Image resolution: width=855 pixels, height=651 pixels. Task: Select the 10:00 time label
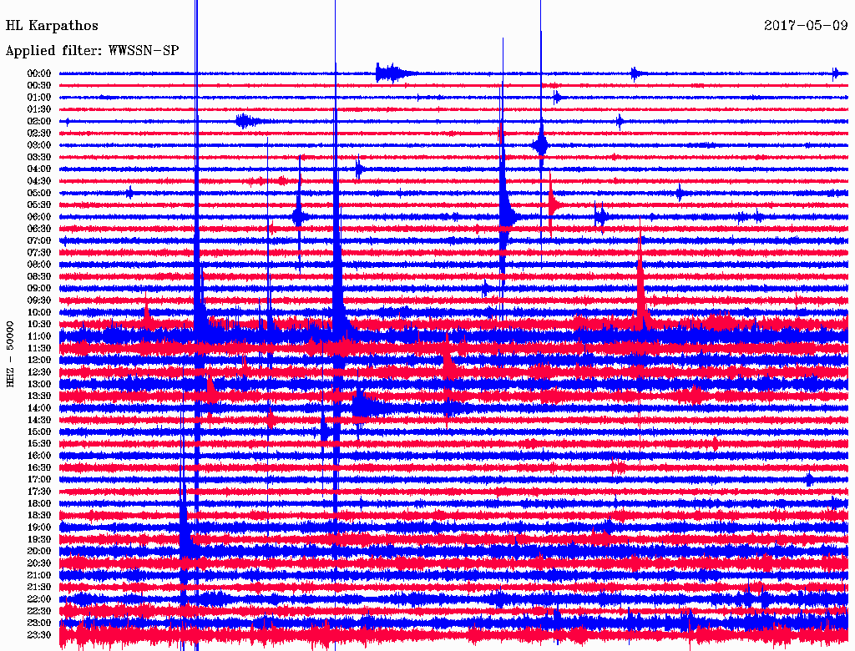39,312
